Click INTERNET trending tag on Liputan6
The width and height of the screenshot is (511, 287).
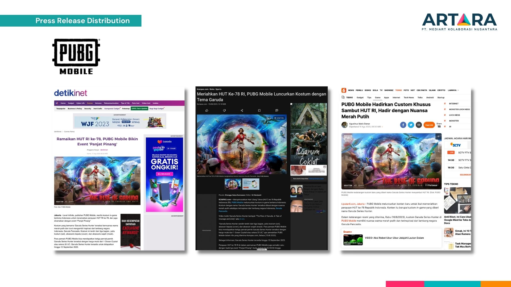(x=454, y=104)
